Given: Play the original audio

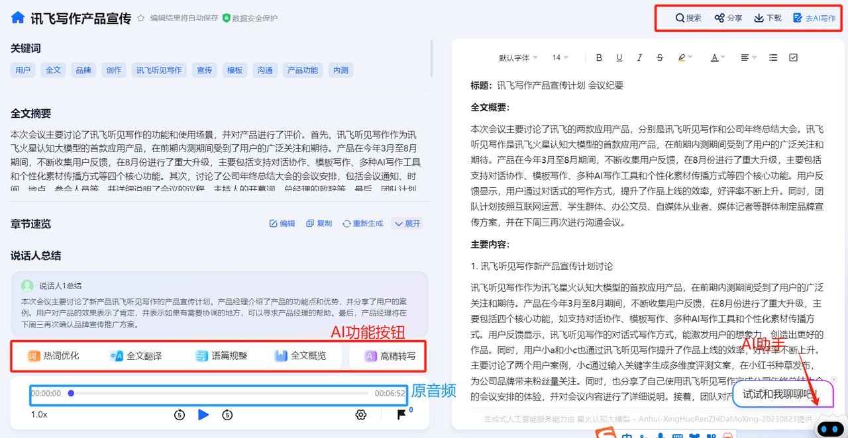Looking at the screenshot, I should [x=203, y=415].
